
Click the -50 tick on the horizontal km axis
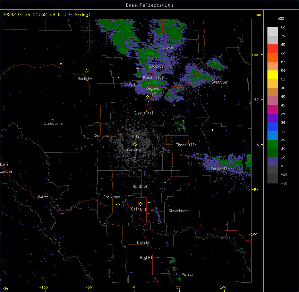pos(88,287)
